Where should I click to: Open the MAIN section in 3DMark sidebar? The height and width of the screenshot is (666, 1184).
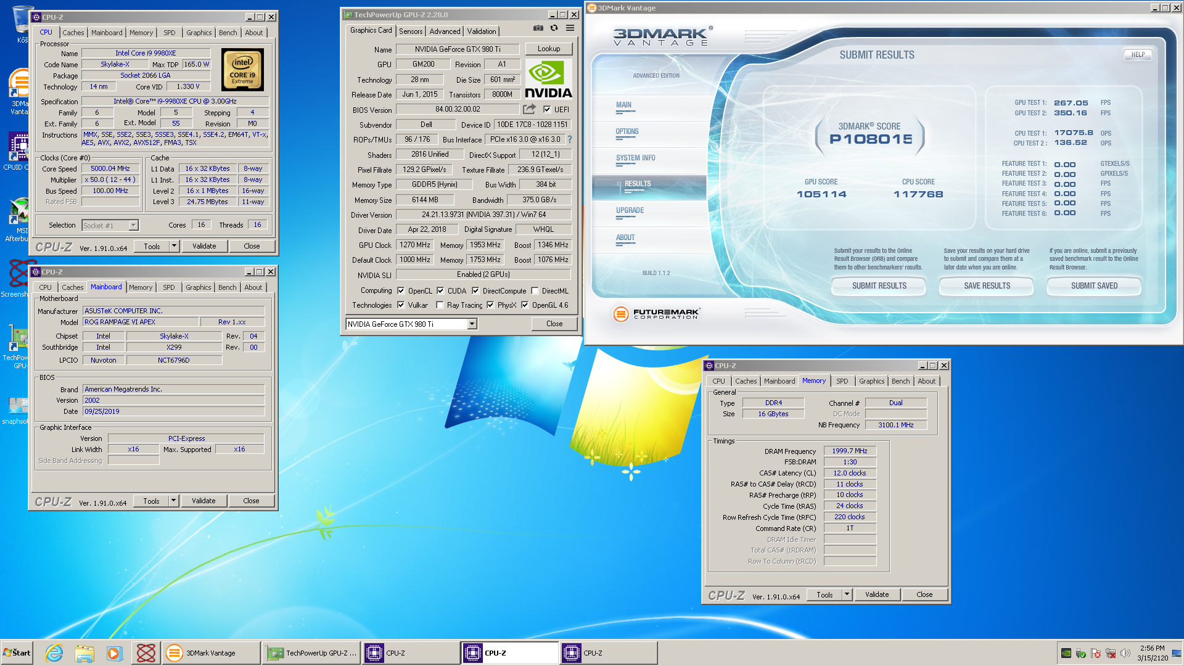coord(623,105)
